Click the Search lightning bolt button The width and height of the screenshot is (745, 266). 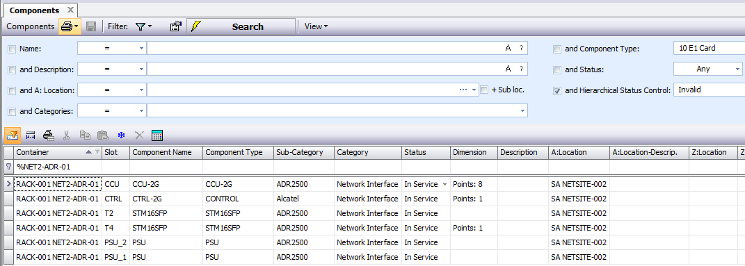click(x=241, y=26)
